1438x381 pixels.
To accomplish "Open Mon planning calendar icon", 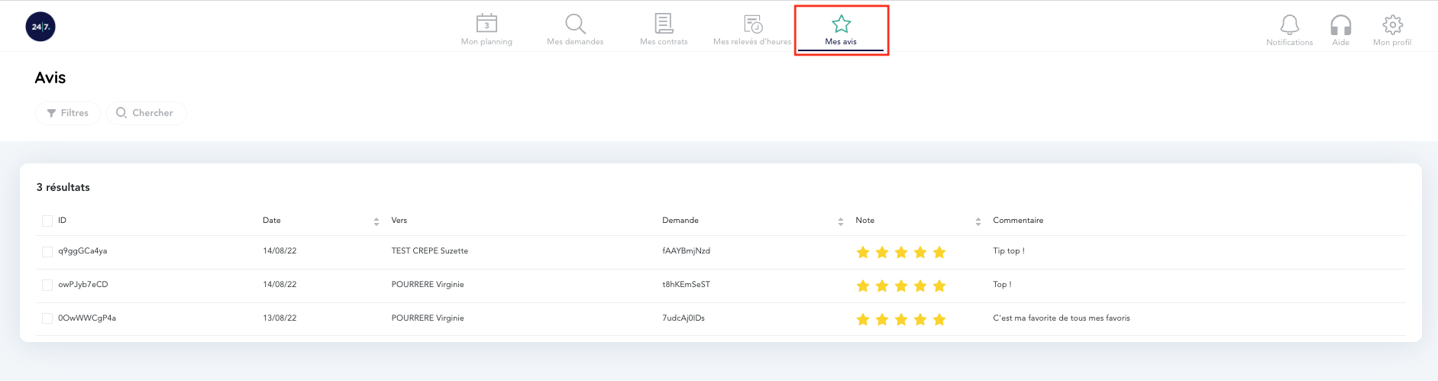I will coord(486,24).
